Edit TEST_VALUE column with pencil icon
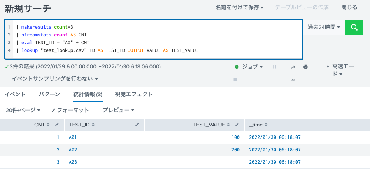This screenshot has width=370, height=175. [x=237, y=125]
